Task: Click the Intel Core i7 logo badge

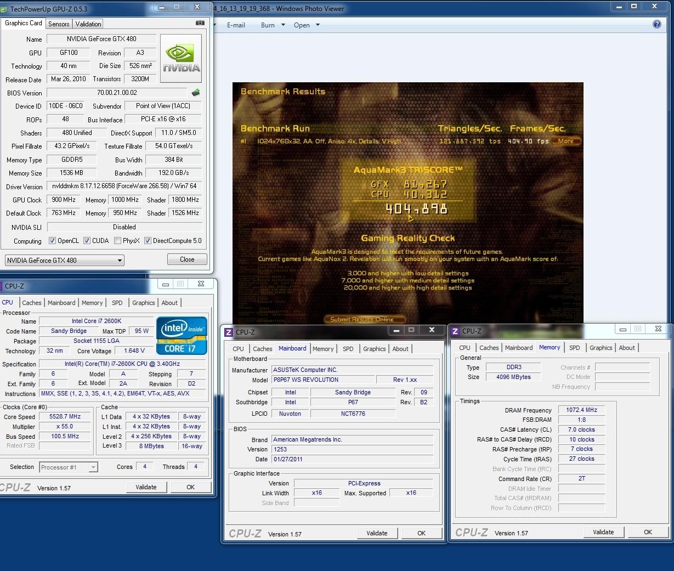Action: pos(182,336)
